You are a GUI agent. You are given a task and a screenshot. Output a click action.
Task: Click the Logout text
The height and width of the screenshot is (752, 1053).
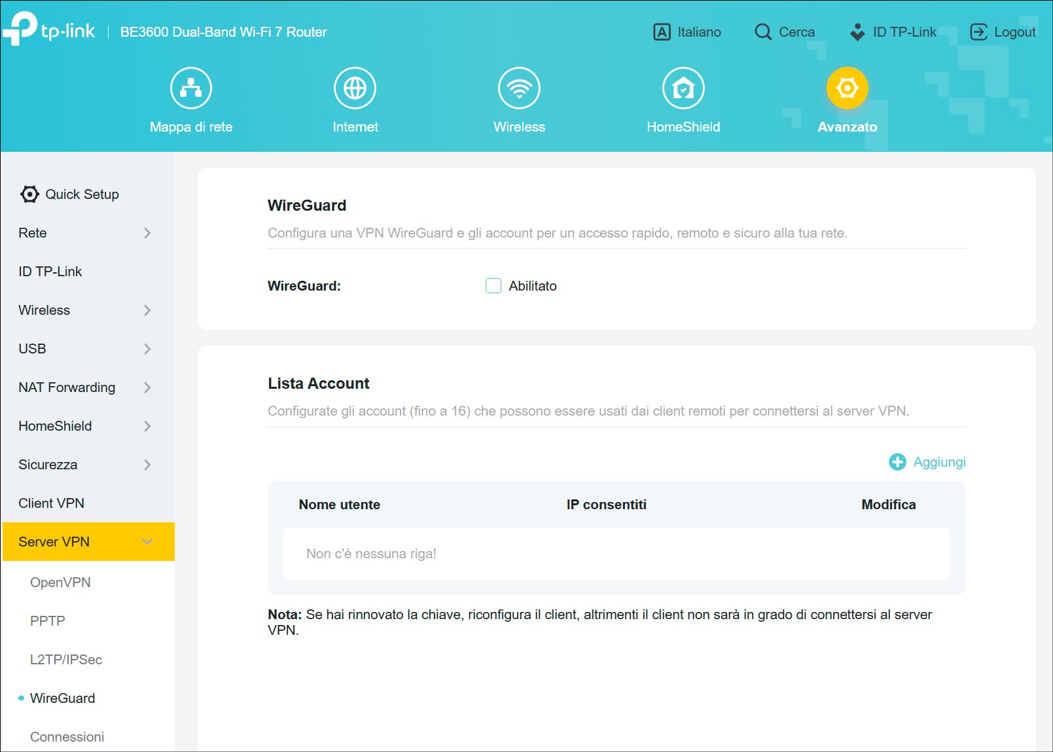(x=1014, y=31)
